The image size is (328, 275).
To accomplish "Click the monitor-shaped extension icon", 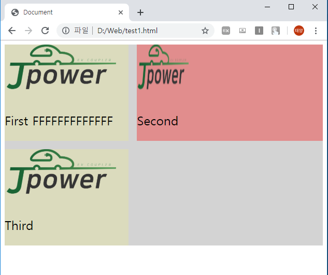I will coord(243,31).
